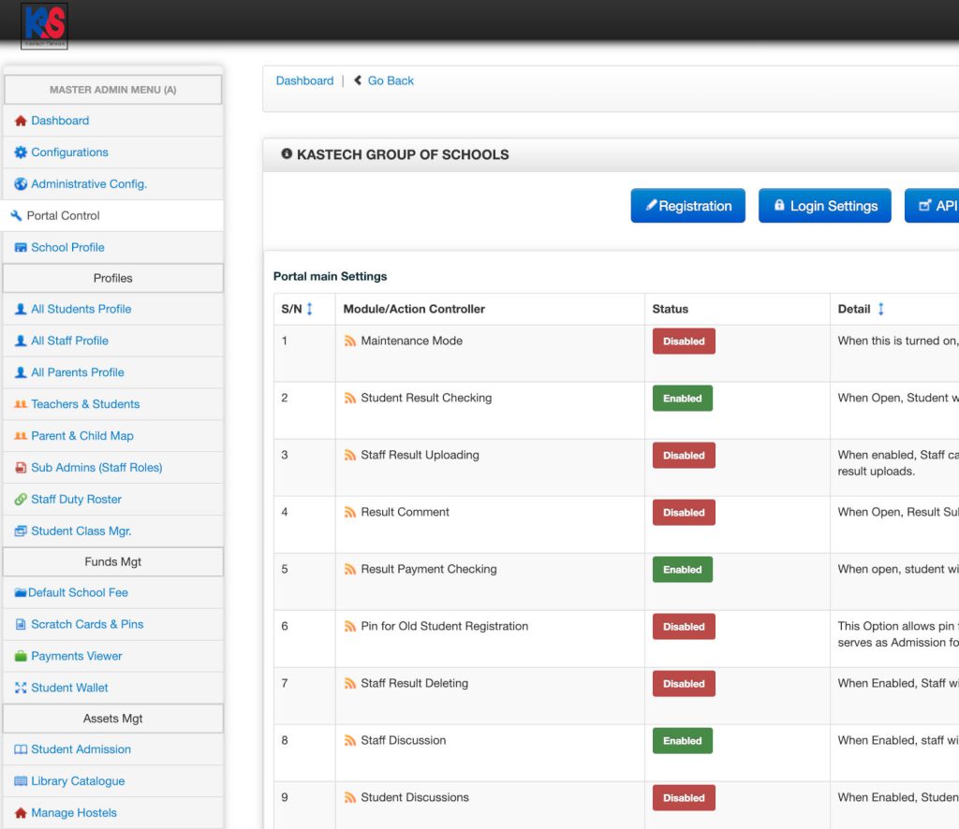959x829 pixels.
Task: Toggle Student Result Checking Enabled status
Action: [682, 399]
